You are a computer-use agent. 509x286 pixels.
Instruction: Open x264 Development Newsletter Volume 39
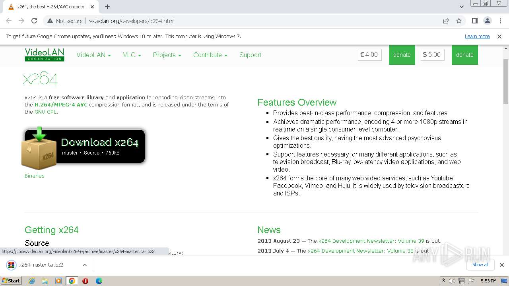371,241
